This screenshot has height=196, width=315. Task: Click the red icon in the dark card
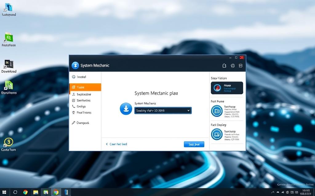(217, 88)
